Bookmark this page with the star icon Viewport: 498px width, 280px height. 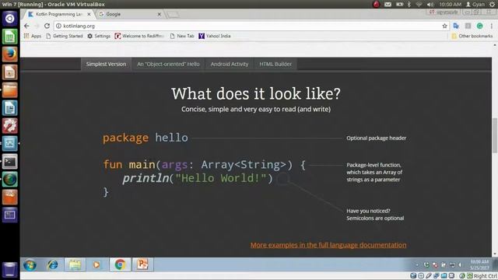(444, 26)
